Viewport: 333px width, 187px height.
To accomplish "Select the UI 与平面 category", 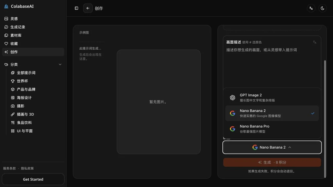I will point(36,131).
